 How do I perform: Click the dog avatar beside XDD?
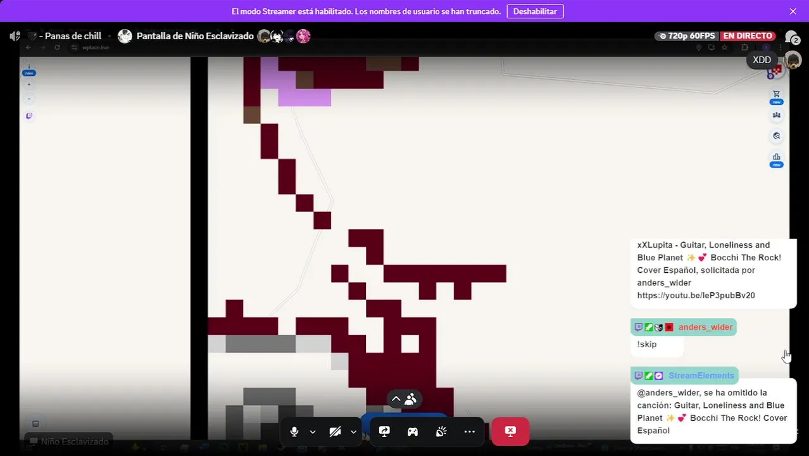pyautogui.click(x=793, y=60)
